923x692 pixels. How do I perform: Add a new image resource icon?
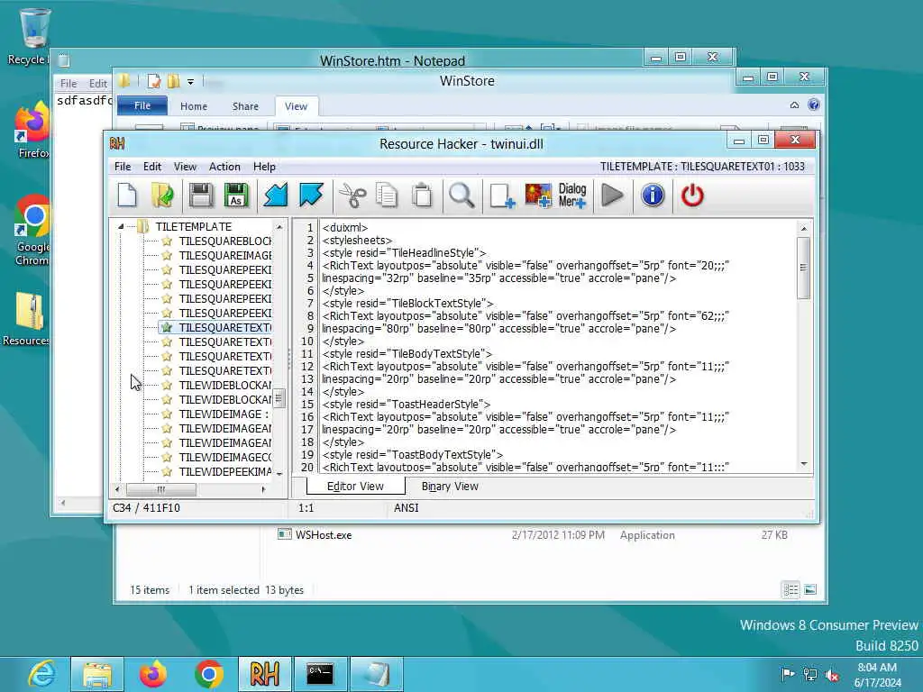[x=538, y=196]
